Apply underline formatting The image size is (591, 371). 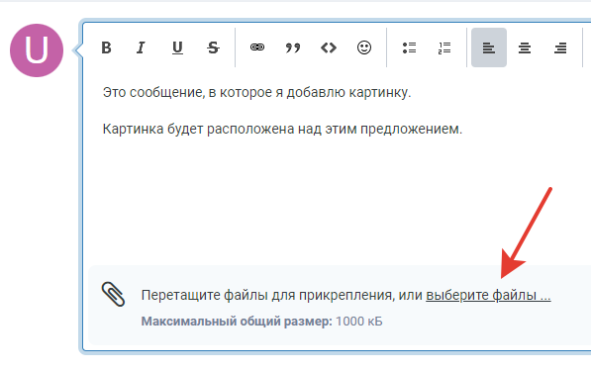pyautogui.click(x=177, y=47)
